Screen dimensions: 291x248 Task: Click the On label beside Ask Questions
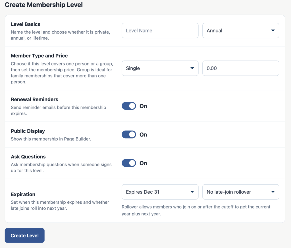pos(143,163)
